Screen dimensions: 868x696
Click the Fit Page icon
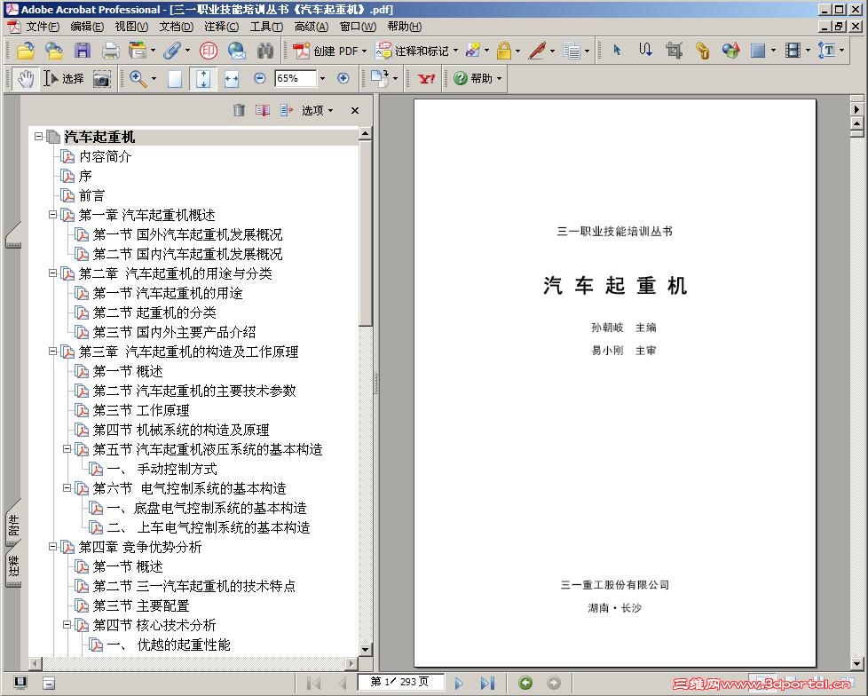coord(203,79)
